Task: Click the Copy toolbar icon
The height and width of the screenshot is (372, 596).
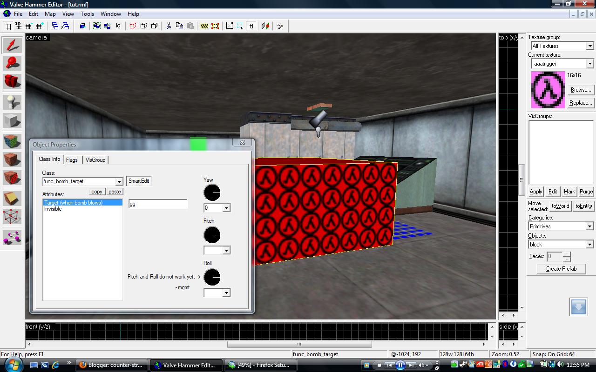Action: point(179,26)
